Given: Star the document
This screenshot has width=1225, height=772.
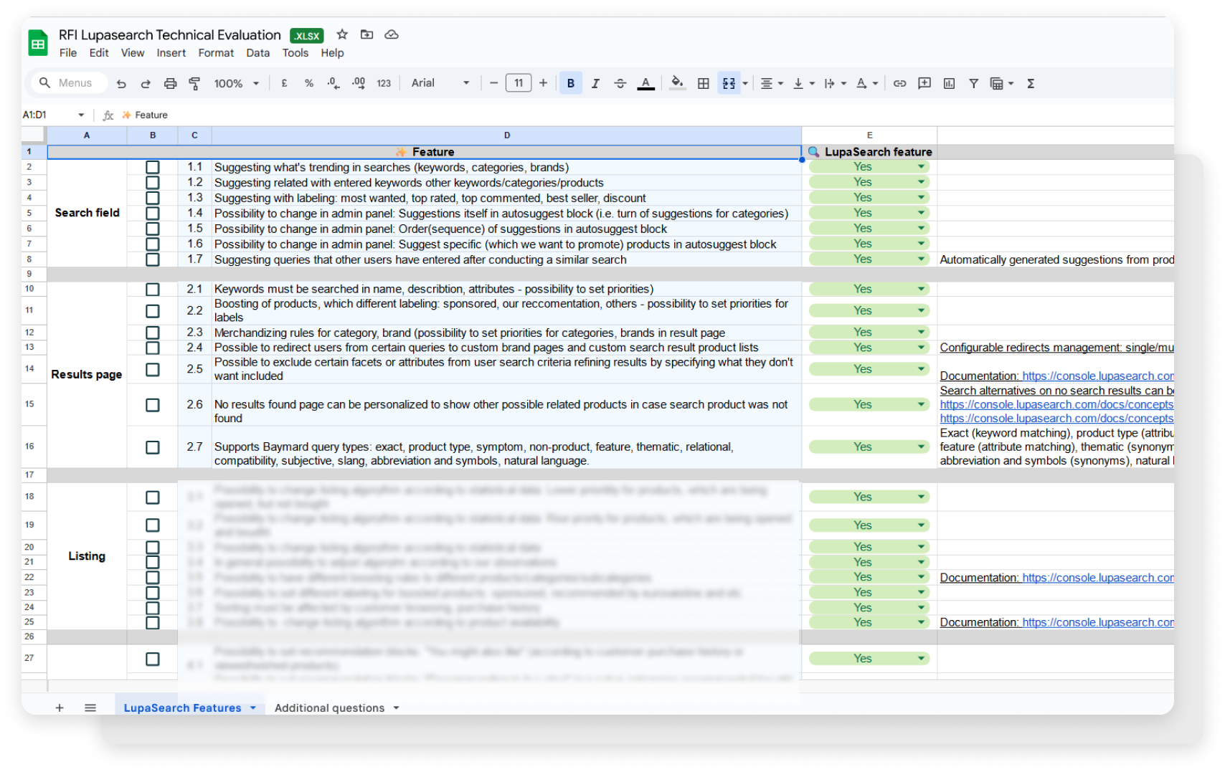Looking at the screenshot, I should tap(342, 34).
